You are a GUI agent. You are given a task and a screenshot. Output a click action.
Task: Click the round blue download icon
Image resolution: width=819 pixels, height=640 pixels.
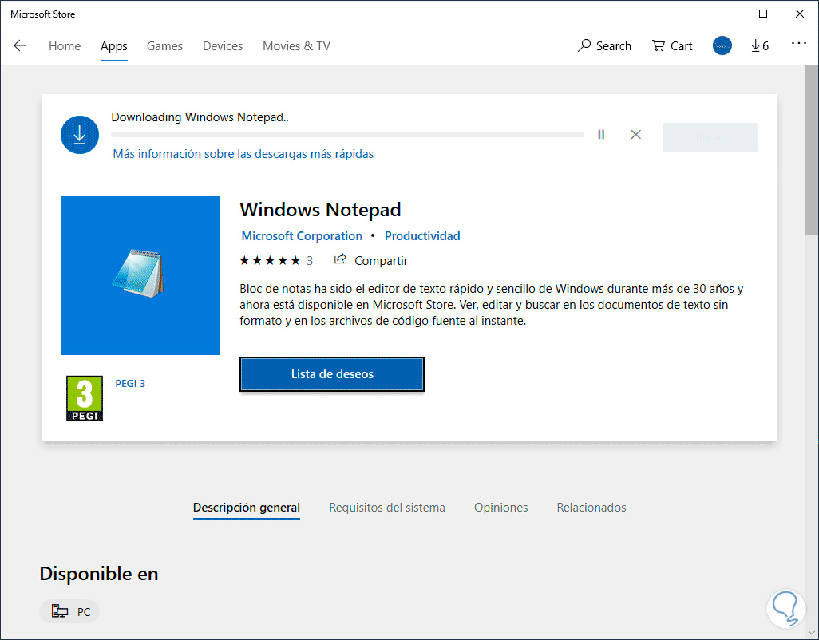pos(79,135)
